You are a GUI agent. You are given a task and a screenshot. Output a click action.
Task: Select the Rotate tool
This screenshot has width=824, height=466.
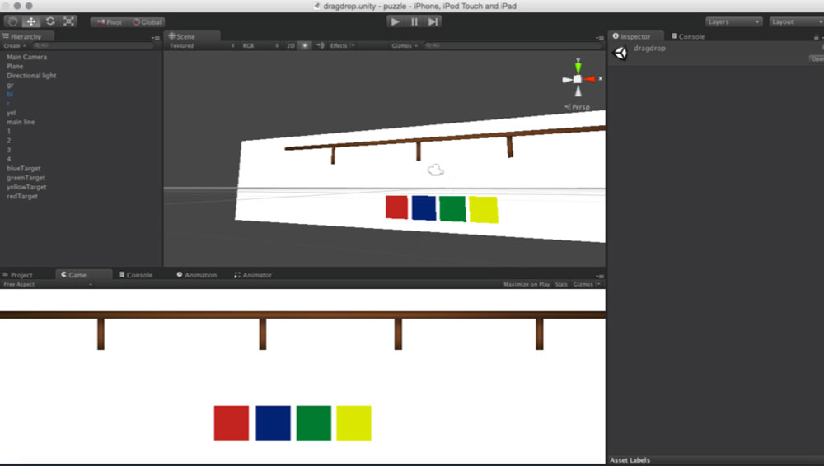coord(50,21)
